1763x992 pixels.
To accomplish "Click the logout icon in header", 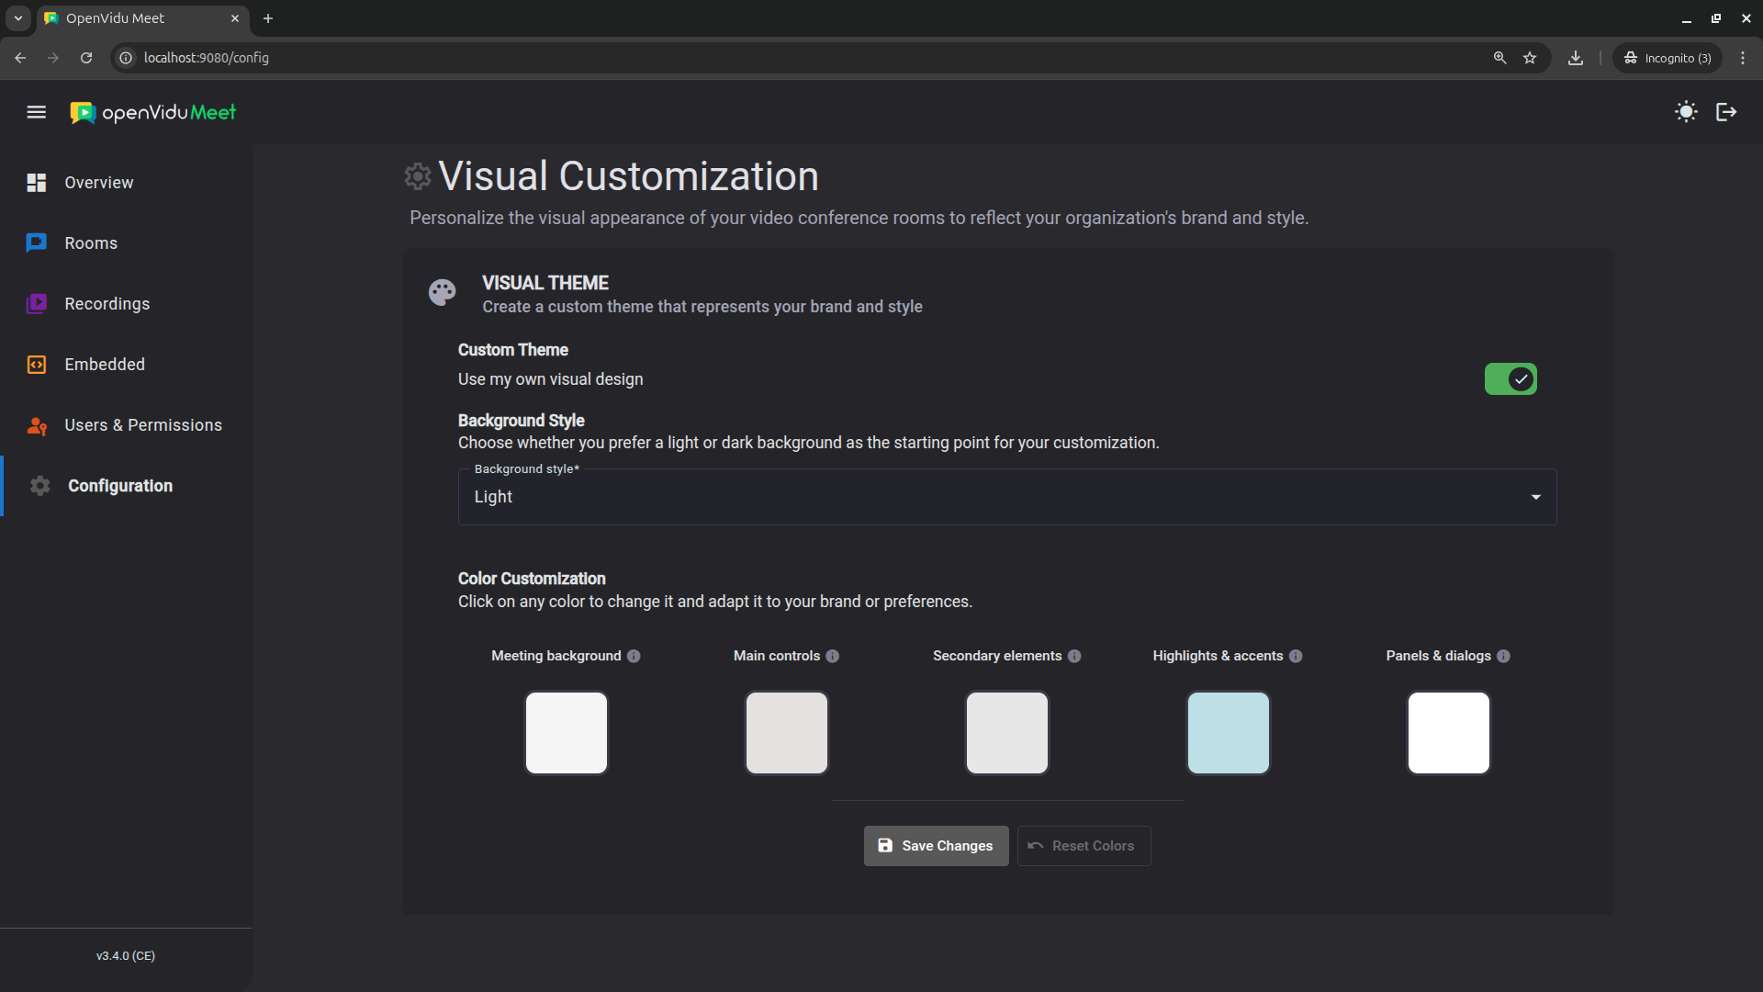I will pyautogui.click(x=1726, y=112).
